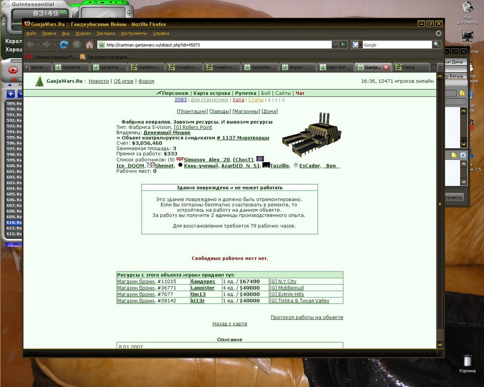Close the active Ganja... tab with red X
The height and width of the screenshot is (387, 484).
pyautogui.click(x=386, y=67)
